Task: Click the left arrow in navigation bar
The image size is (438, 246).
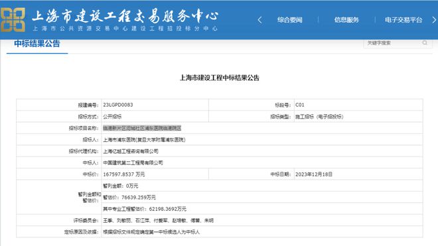Action: point(259,20)
